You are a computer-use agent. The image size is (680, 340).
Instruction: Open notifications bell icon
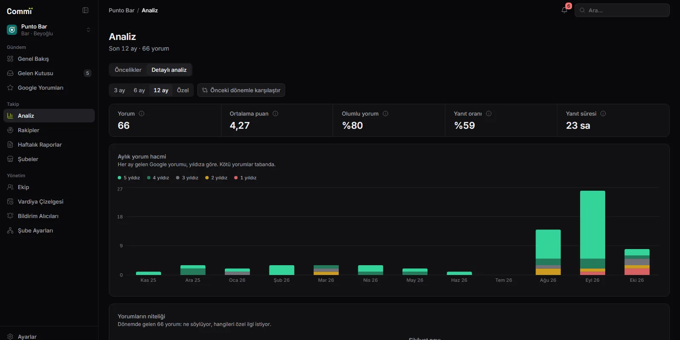point(564,10)
